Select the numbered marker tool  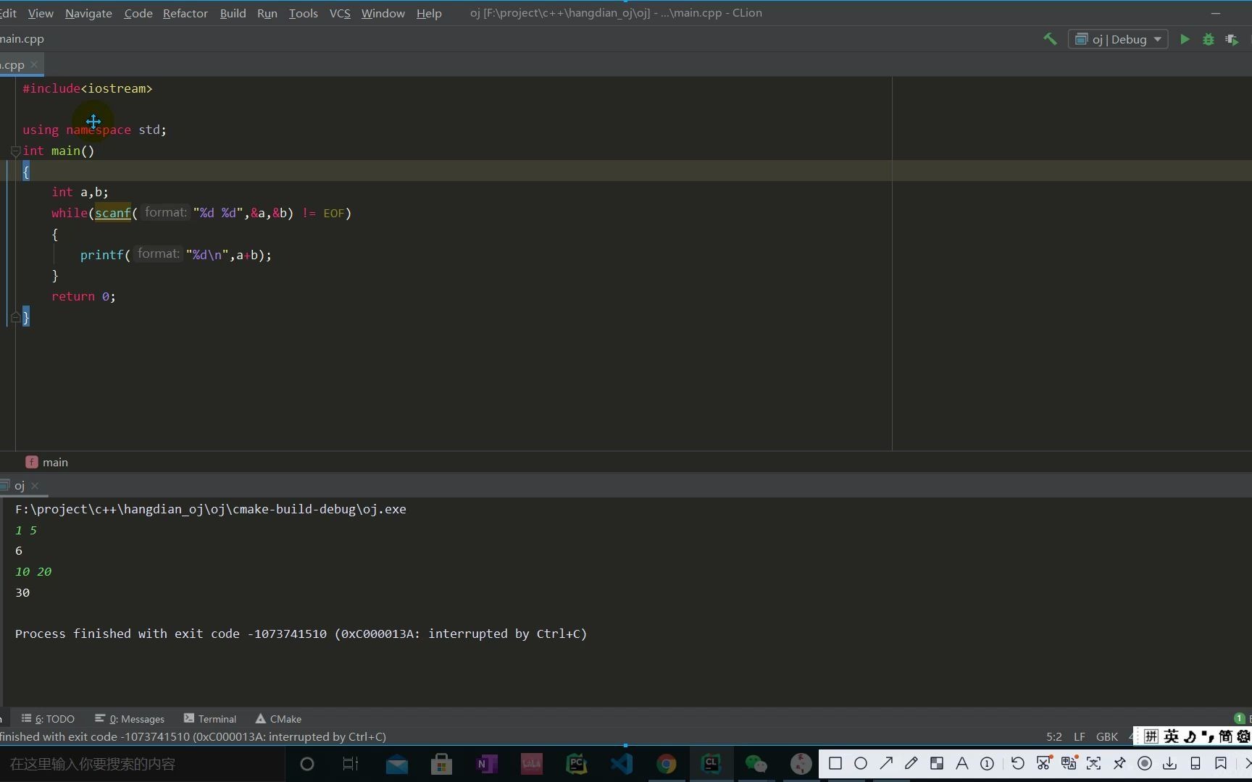click(x=987, y=763)
